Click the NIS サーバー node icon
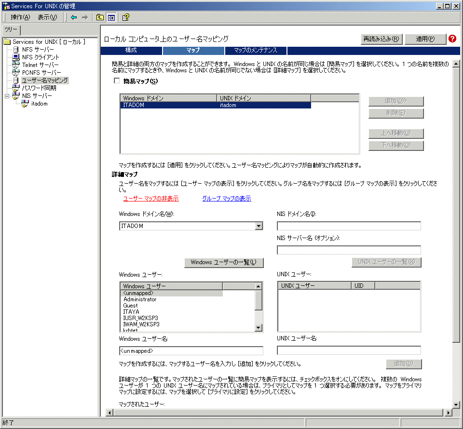The image size is (463, 429). (16, 95)
